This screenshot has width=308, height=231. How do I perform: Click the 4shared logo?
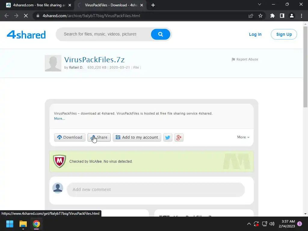pyautogui.click(x=26, y=34)
